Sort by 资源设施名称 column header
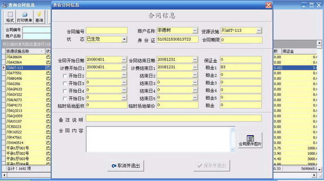 tap(25, 51)
